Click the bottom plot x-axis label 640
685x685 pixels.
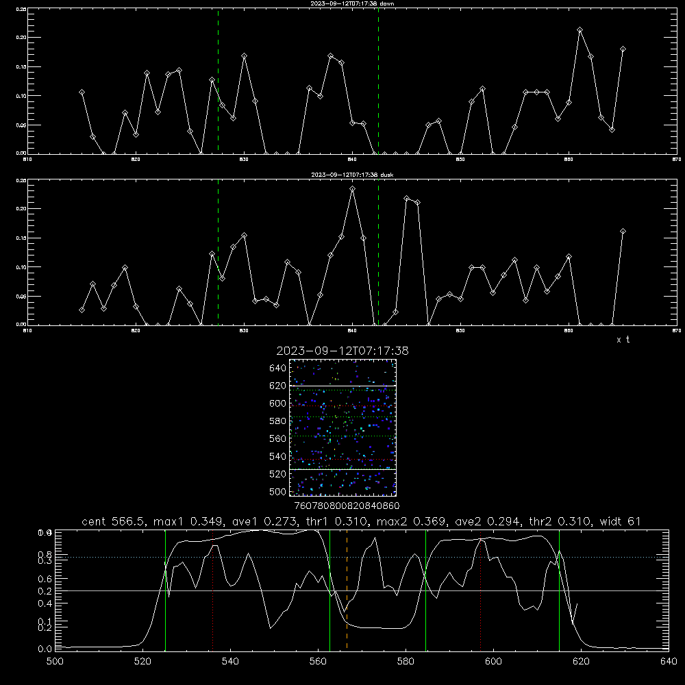coord(669,662)
